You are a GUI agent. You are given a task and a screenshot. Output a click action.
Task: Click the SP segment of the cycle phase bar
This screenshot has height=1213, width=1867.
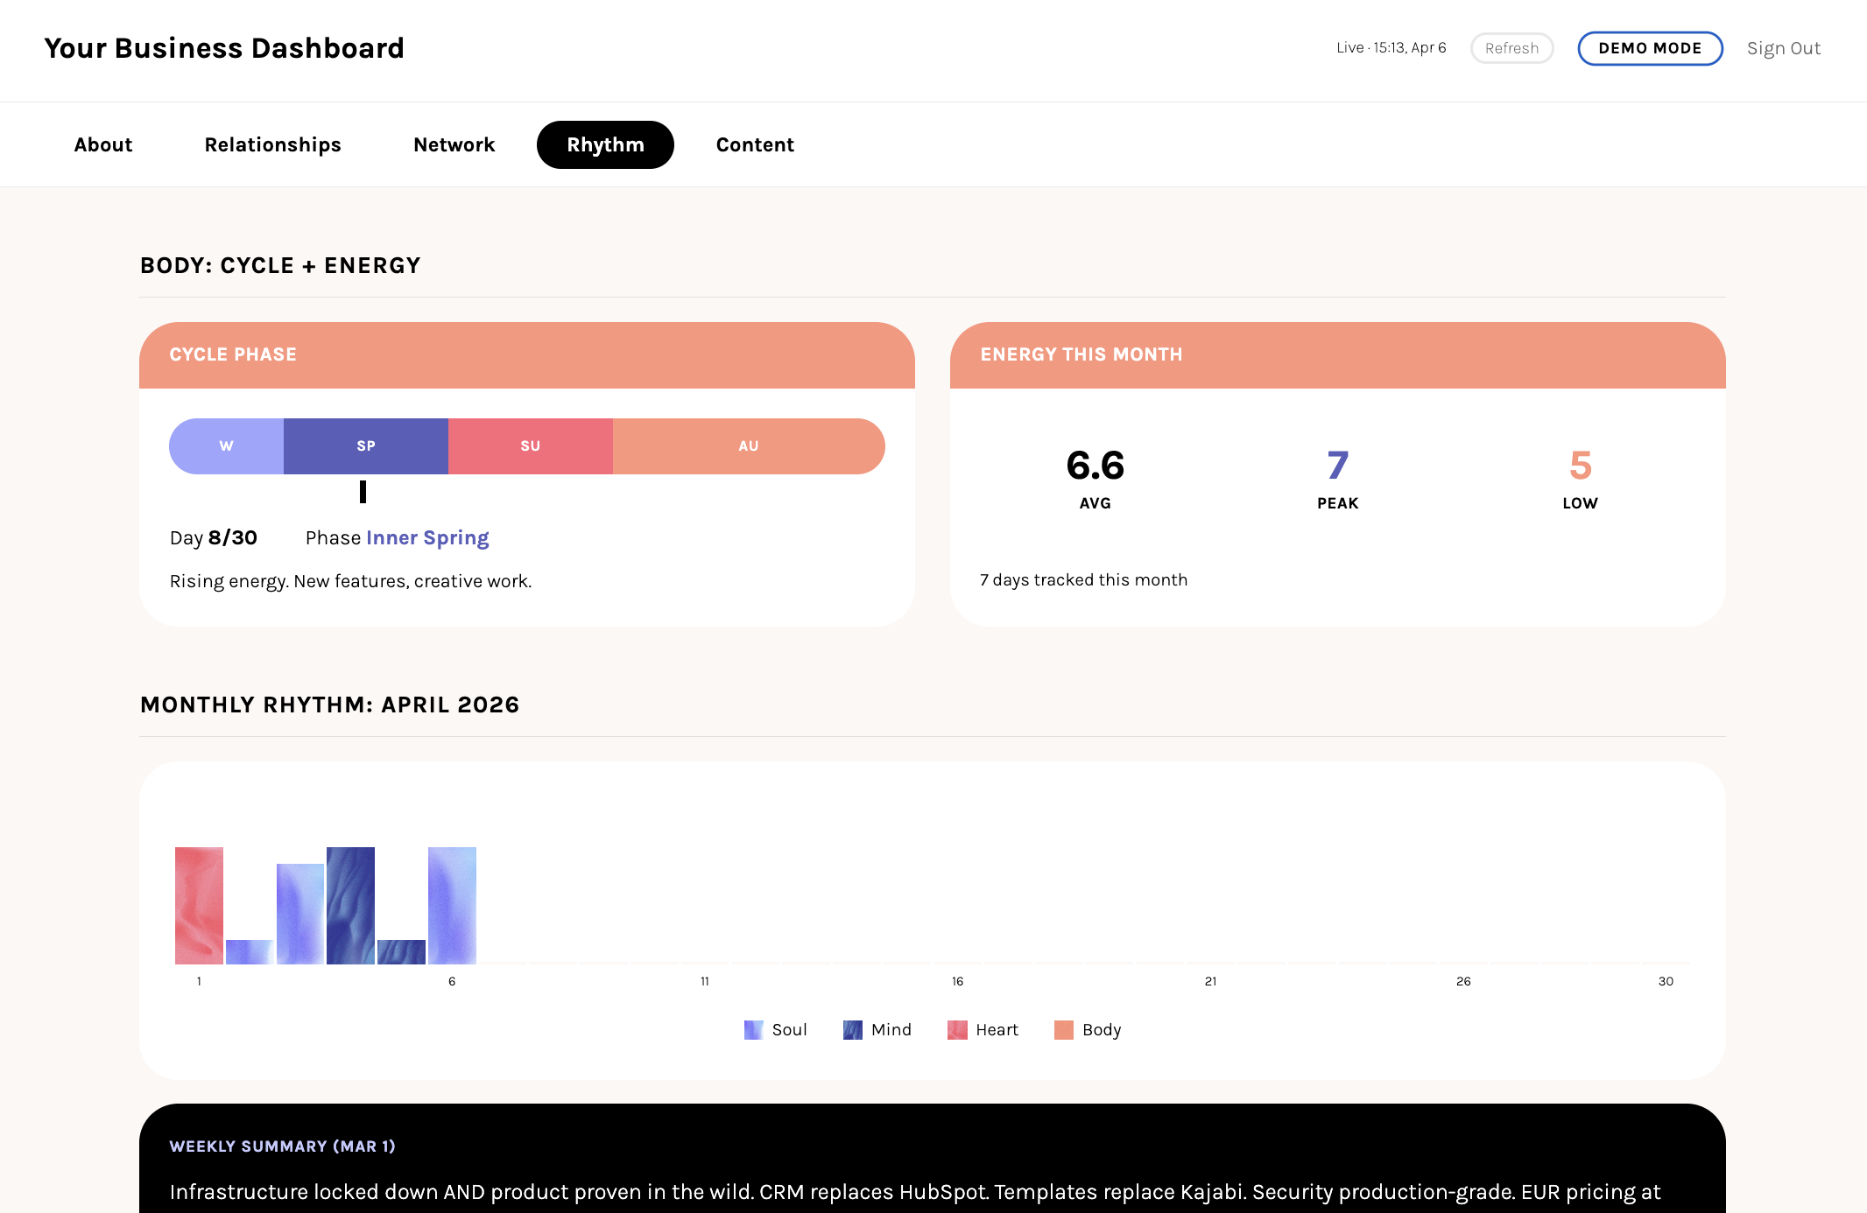(365, 445)
